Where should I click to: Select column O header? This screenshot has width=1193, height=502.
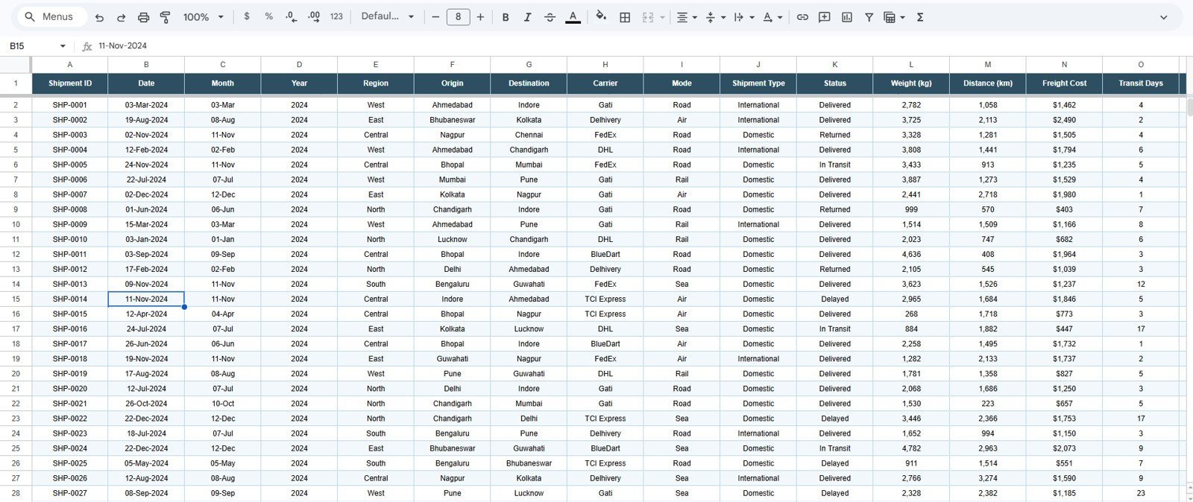click(1141, 65)
